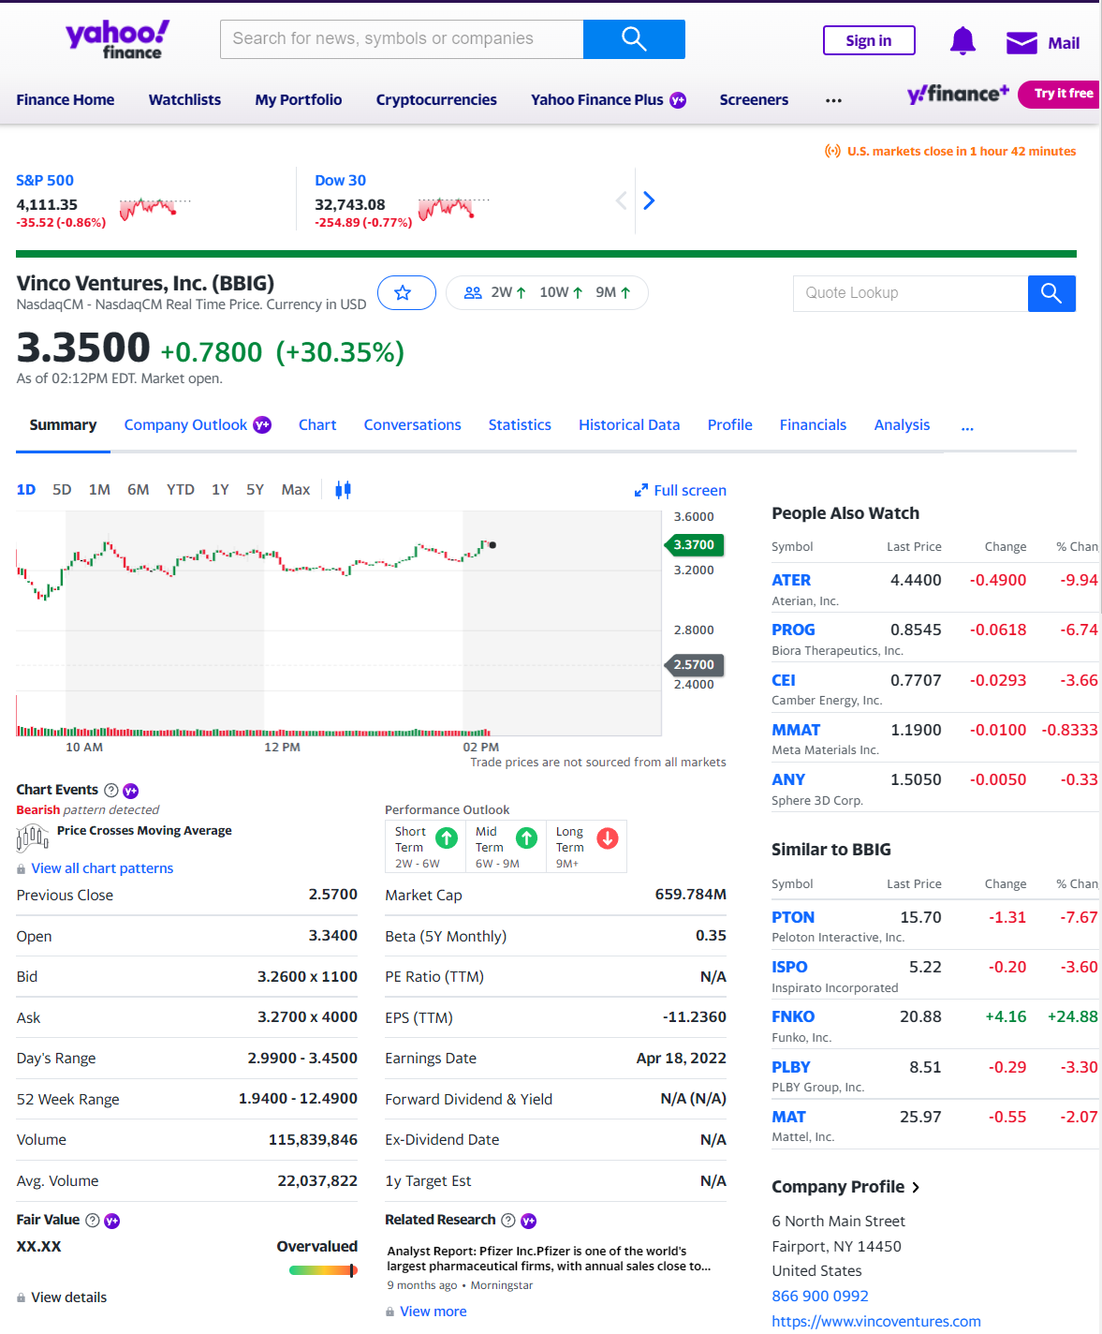Click the Fair Value gradient bar

tap(322, 1270)
